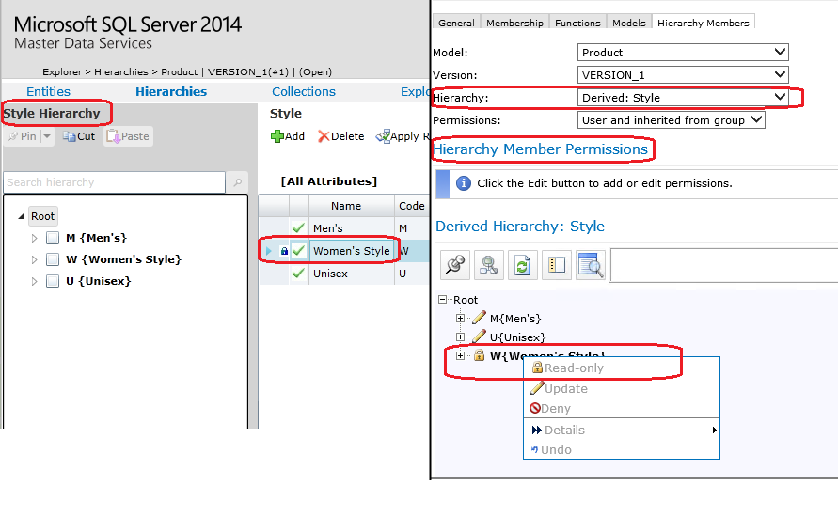Select U{Unisex} label in permissions tree

(517, 337)
